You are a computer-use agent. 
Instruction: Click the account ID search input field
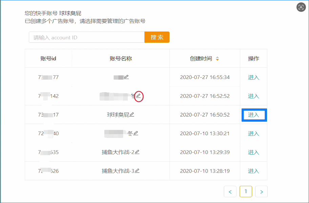tap(86, 37)
